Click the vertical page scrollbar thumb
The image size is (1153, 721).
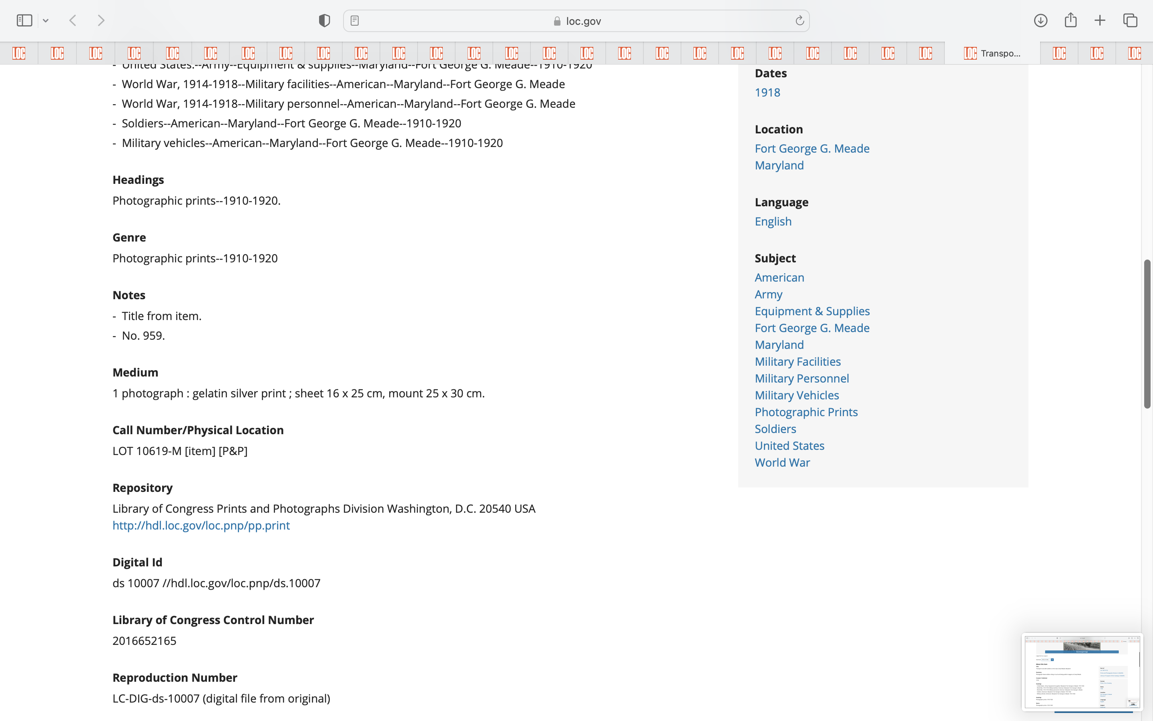pyautogui.click(x=1147, y=334)
